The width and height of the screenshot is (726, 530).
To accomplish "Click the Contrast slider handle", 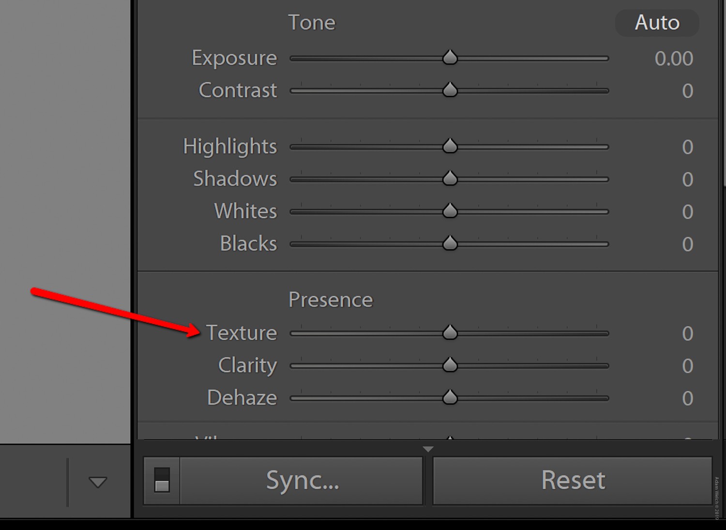I will point(450,90).
